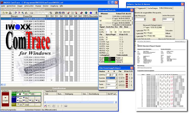Open the Trigger menu

tap(20, 6)
